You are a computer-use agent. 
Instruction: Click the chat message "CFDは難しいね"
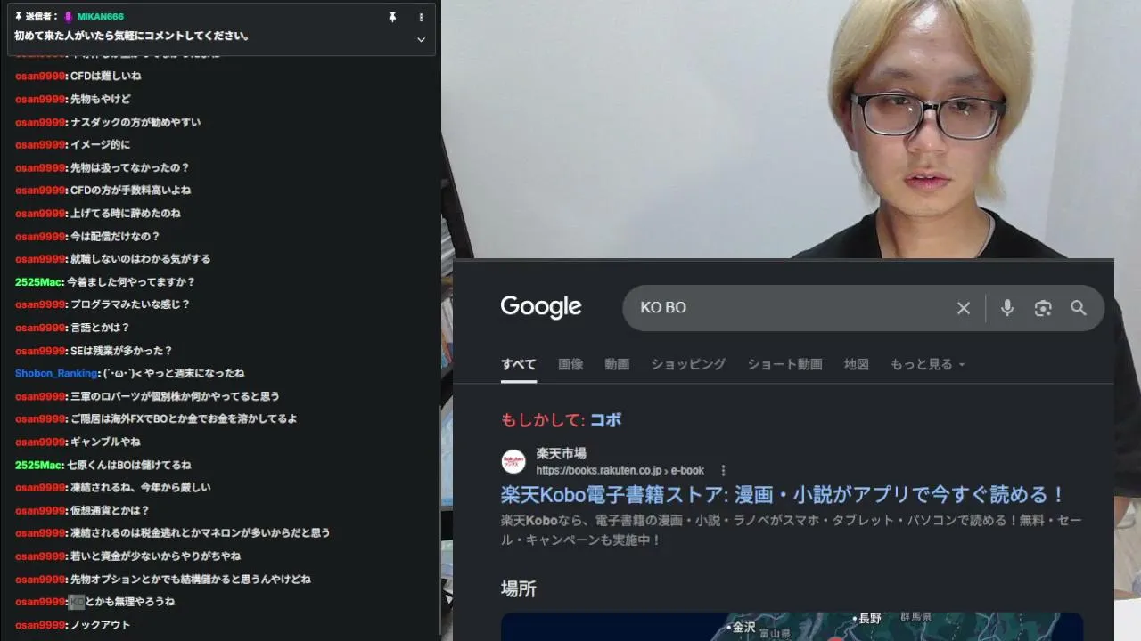click(x=105, y=77)
